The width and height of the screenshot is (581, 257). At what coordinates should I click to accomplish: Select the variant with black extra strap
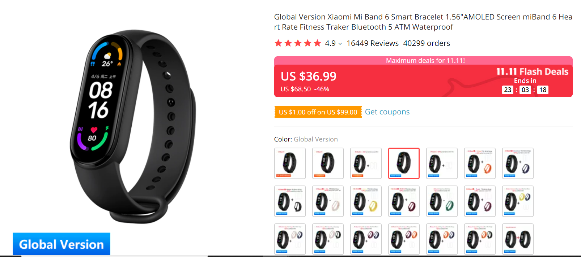coord(290,201)
